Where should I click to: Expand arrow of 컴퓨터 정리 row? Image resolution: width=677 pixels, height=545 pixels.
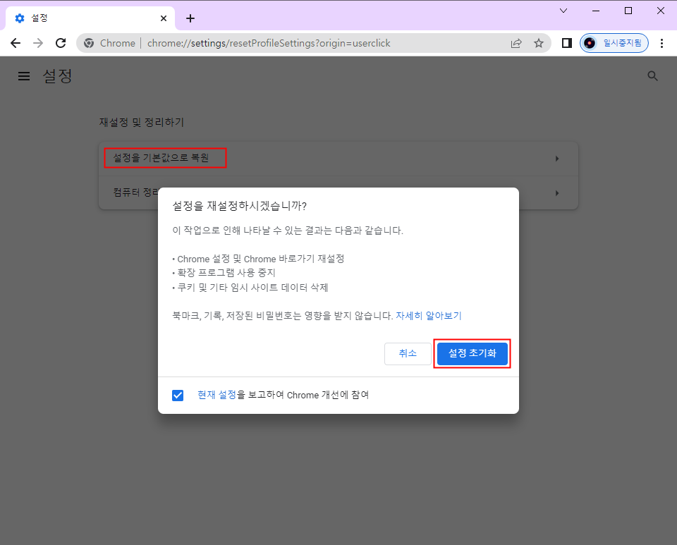(557, 193)
